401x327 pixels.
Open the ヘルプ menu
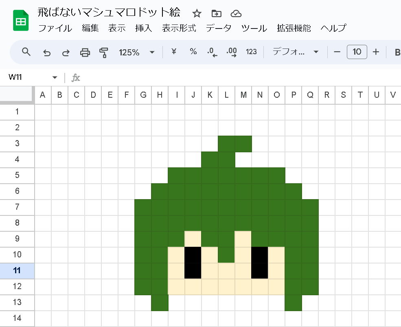(333, 28)
